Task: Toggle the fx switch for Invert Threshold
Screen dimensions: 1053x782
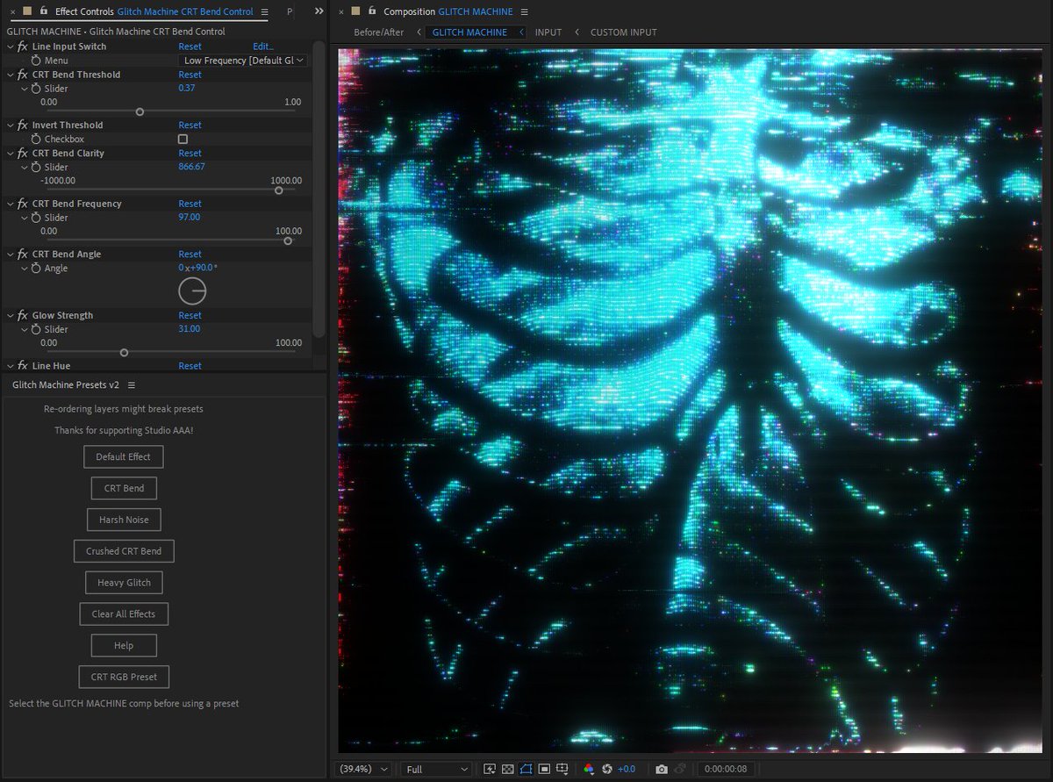Action: (x=23, y=126)
